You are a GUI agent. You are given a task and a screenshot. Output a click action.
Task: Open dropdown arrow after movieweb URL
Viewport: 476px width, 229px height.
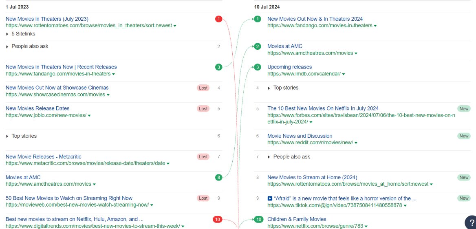152,205
